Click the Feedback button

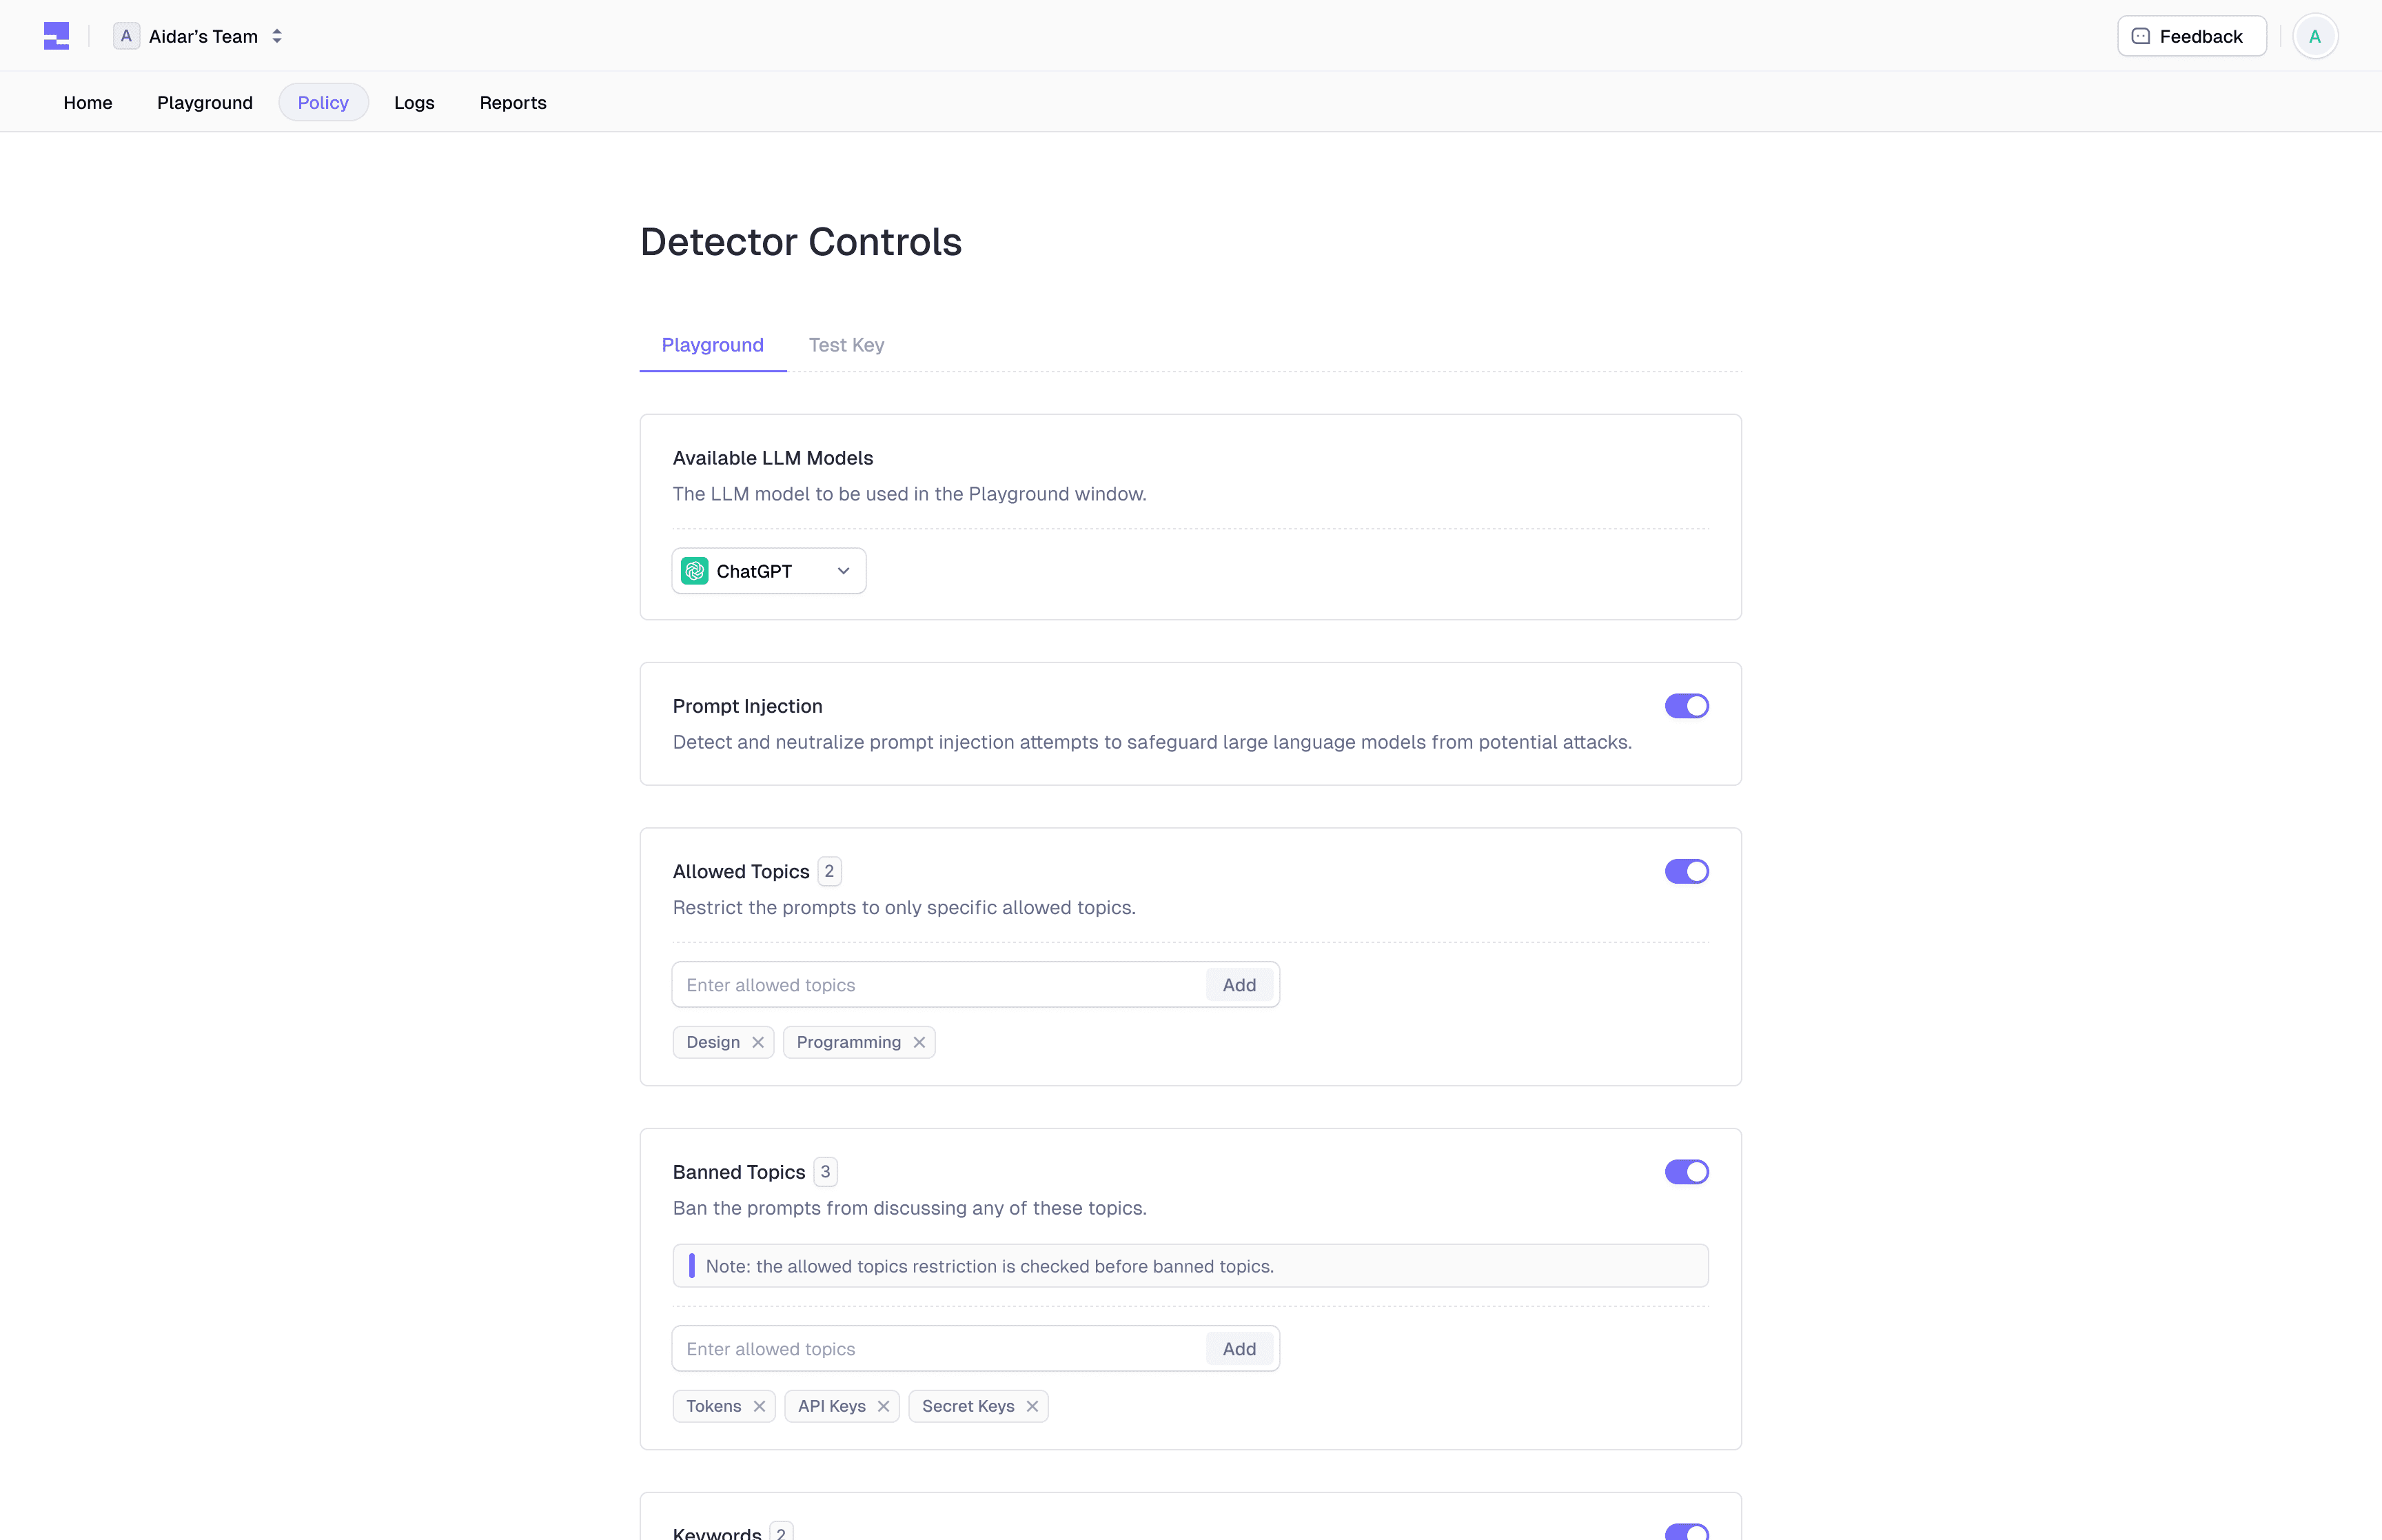coord(2191,36)
